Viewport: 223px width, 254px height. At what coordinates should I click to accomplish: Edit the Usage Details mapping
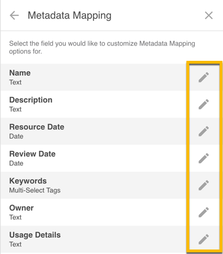(204, 239)
